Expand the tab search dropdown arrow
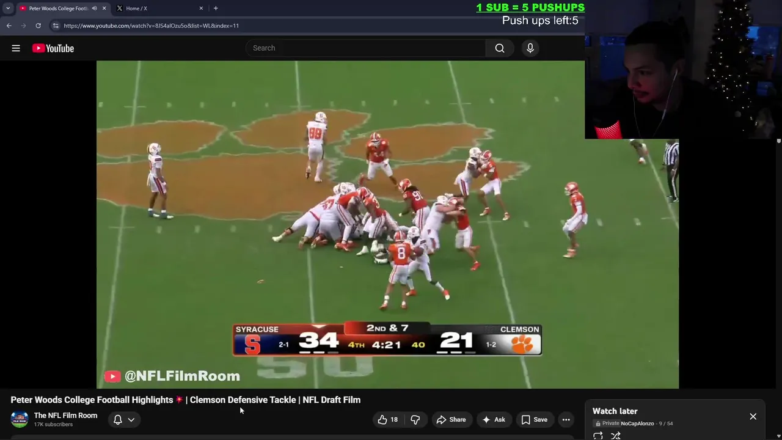782x440 pixels. [8, 9]
